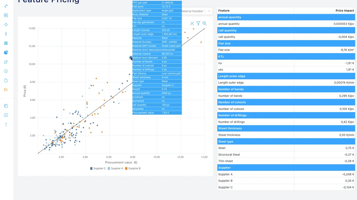
Task: Click the external link icon in the sidebar
Action: [x=6, y=62]
